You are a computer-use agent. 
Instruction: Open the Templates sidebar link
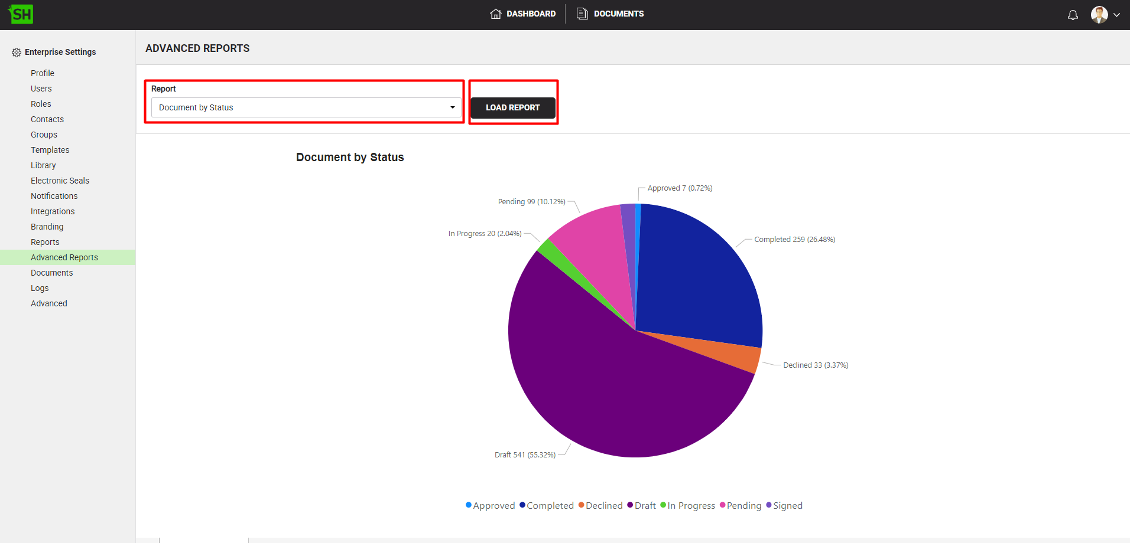point(50,150)
